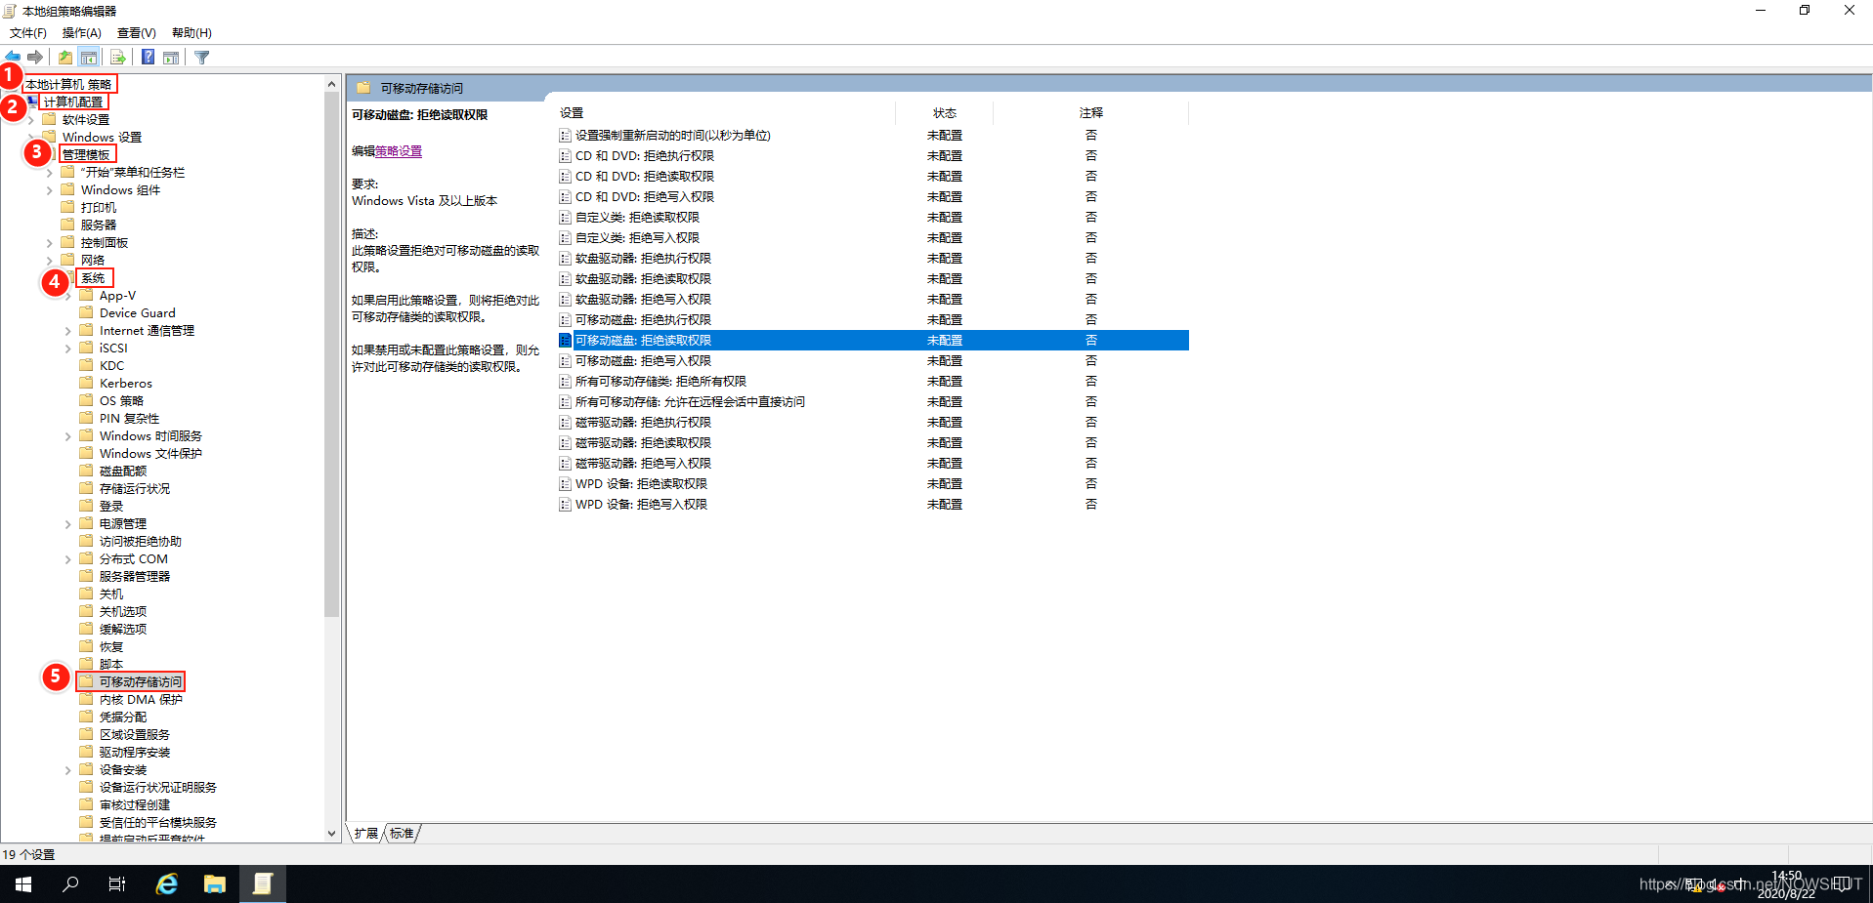
Task: Expand the Internet 通信管理 node
Action: 68,331
